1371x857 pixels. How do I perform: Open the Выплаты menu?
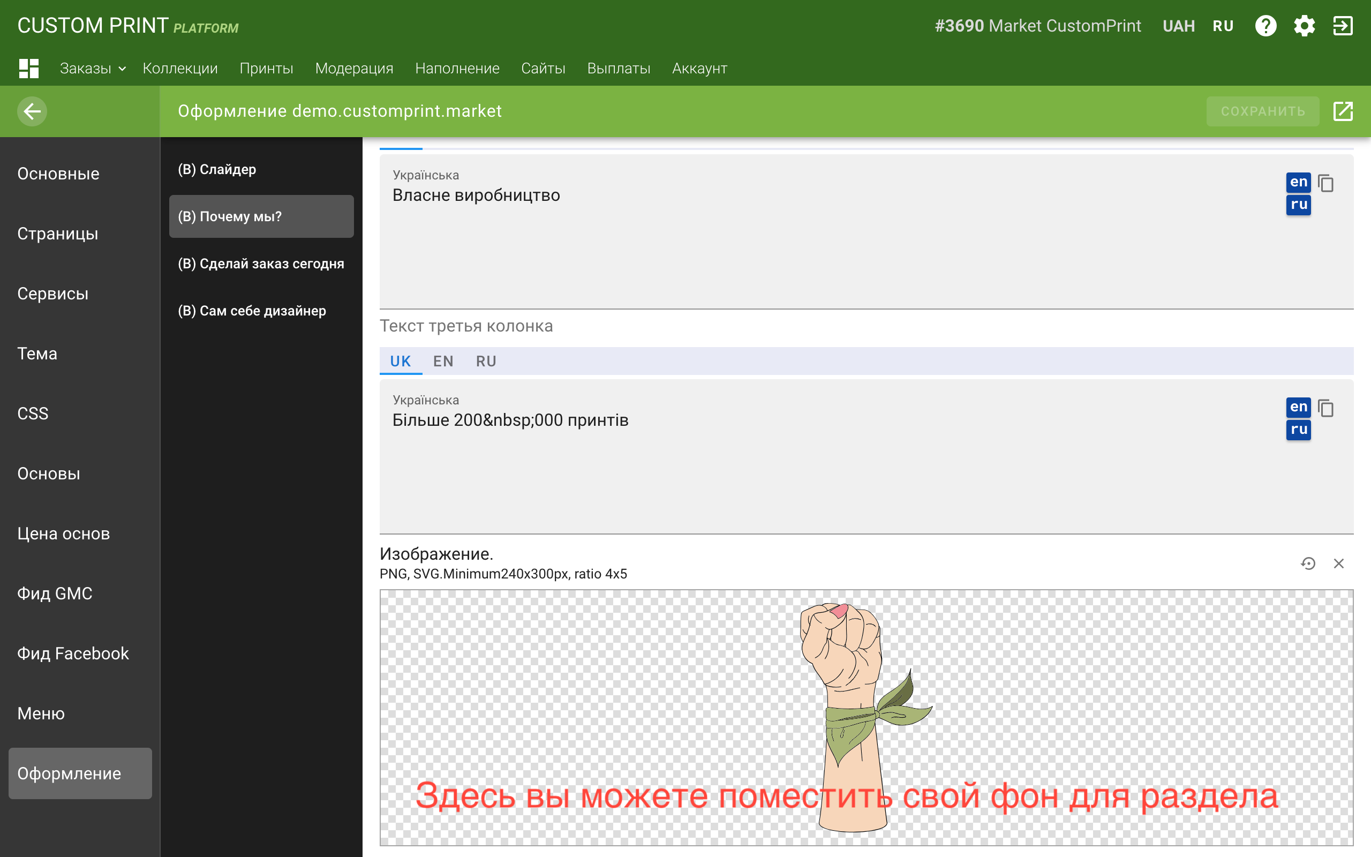(619, 68)
